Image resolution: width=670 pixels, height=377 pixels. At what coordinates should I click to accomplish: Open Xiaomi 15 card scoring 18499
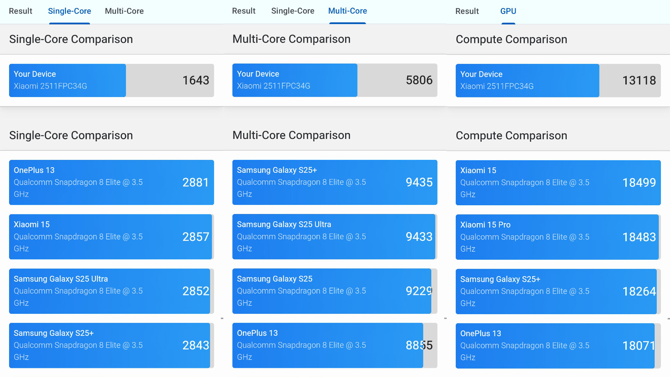(x=558, y=183)
